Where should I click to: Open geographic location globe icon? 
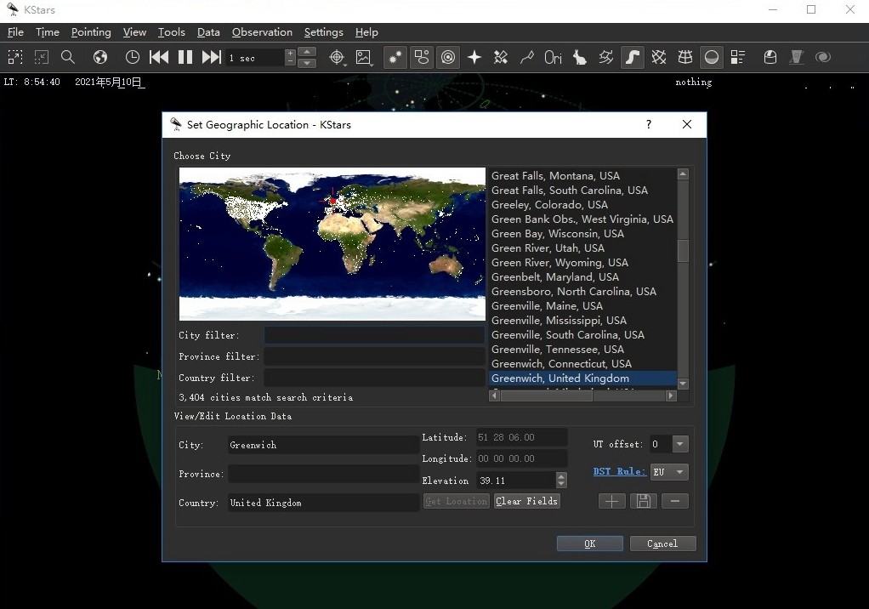pos(100,57)
